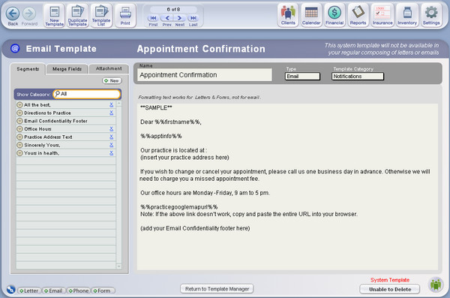Click New segment button

pos(112,81)
